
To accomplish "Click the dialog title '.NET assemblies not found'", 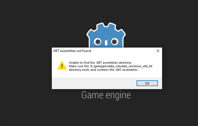I will 72,51.
